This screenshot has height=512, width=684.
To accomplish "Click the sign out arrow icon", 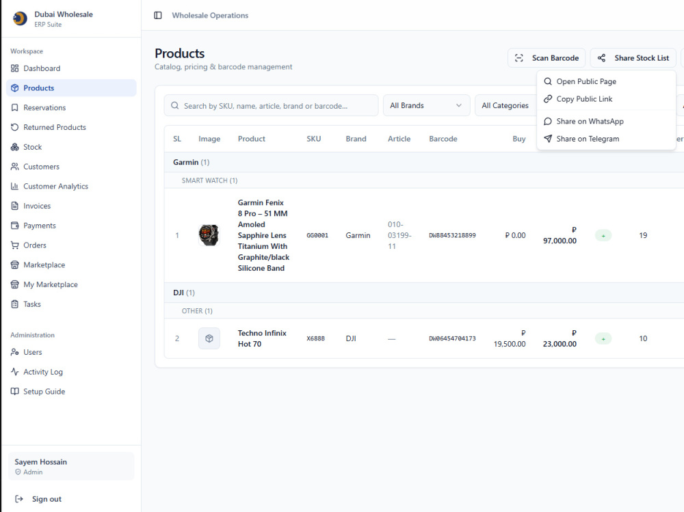I will (x=18, y=499).
